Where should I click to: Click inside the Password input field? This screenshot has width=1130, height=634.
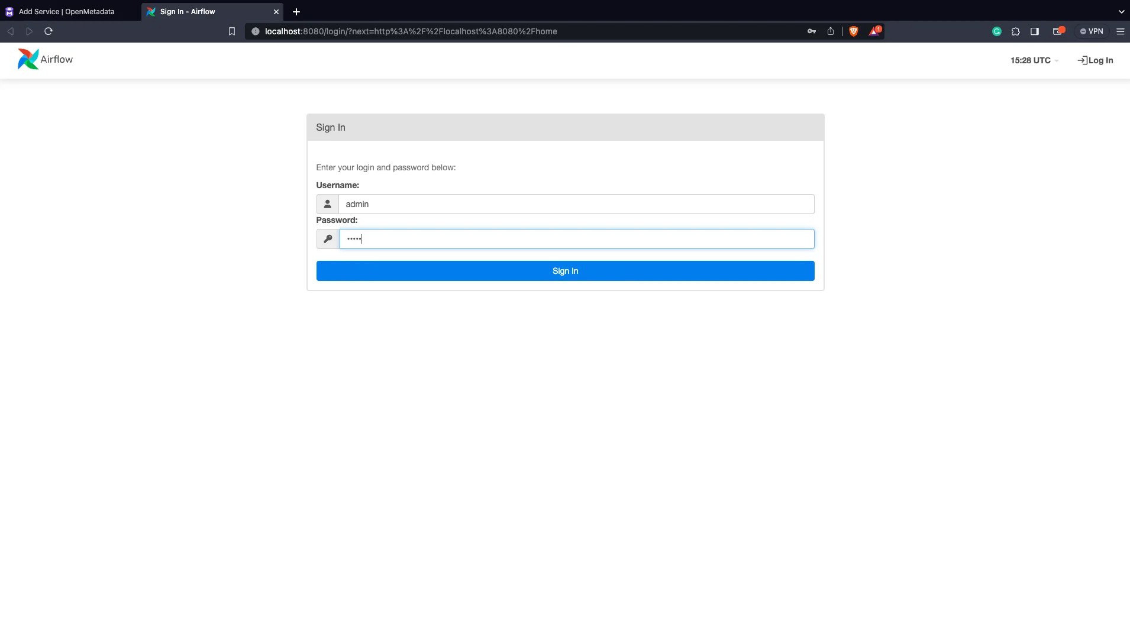tap(577, 239)
